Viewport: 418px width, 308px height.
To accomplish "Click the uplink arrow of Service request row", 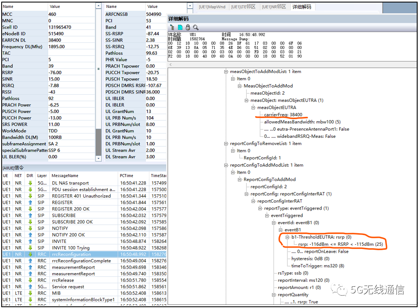I will [x=30, y=287].
